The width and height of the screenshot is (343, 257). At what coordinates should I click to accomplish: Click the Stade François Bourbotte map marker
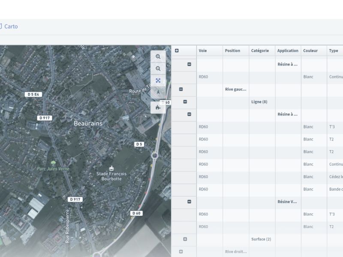pyautogui.click(x=111, y=168)
